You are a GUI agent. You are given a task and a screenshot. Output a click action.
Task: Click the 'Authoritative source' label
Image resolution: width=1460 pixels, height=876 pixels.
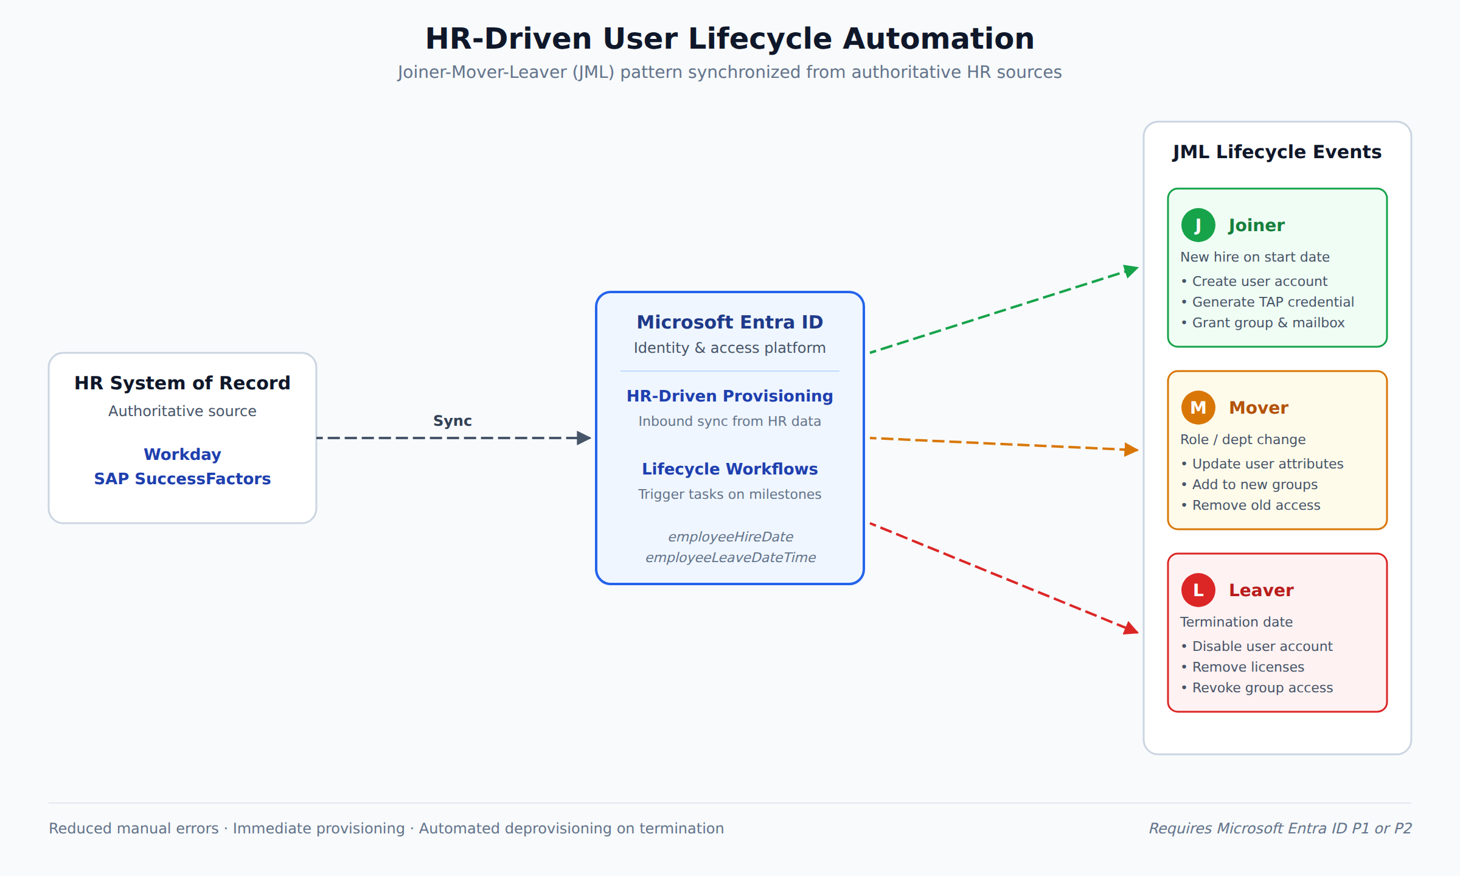(182, 411)
